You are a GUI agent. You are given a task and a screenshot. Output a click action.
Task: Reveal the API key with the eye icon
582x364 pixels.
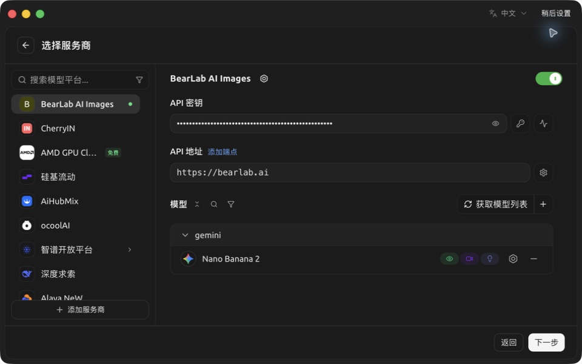495,124
